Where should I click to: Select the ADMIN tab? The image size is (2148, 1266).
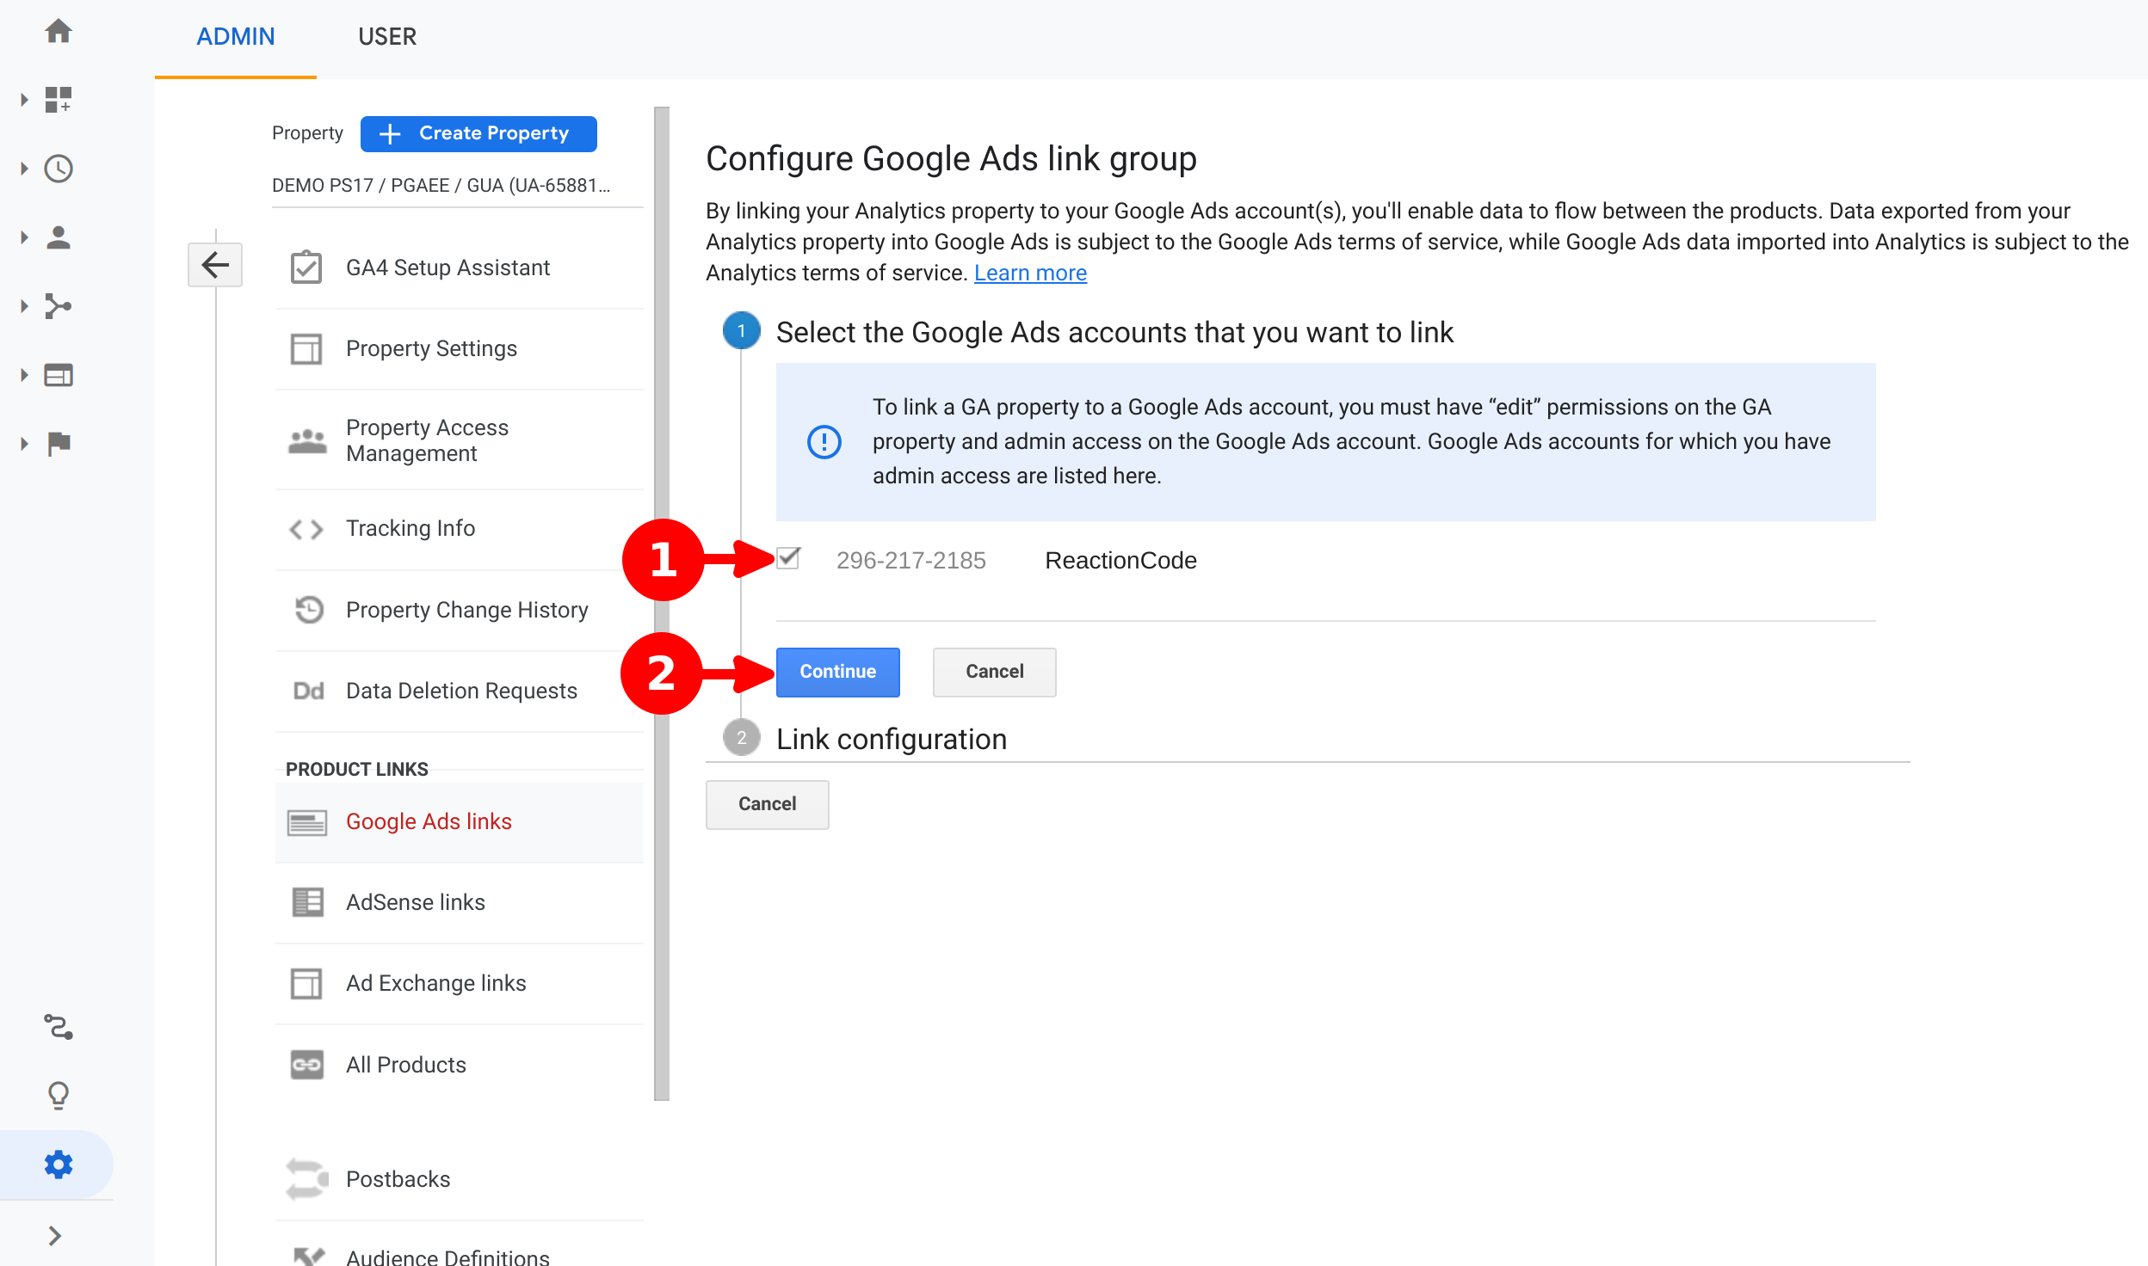click(x=236, y=37)
